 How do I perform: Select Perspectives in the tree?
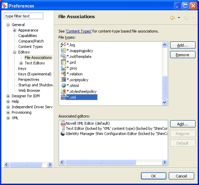[29, 80]
